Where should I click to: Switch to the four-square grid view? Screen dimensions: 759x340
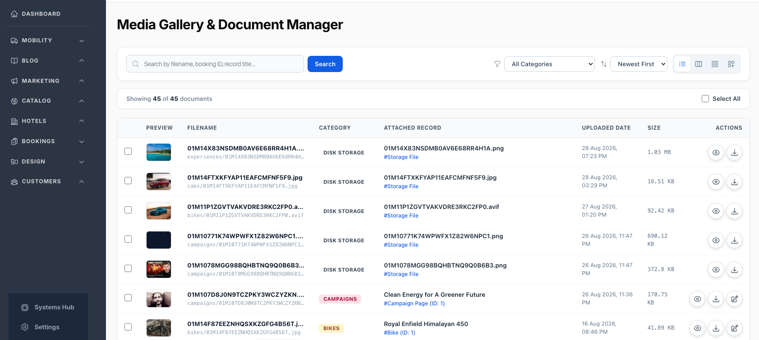coord(715,64)
